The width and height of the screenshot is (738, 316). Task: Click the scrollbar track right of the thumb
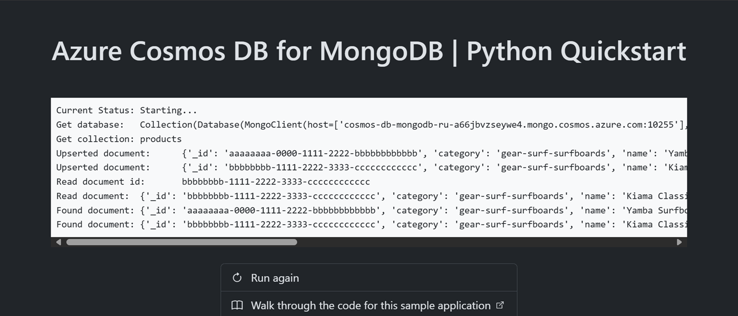click(474, 242)
